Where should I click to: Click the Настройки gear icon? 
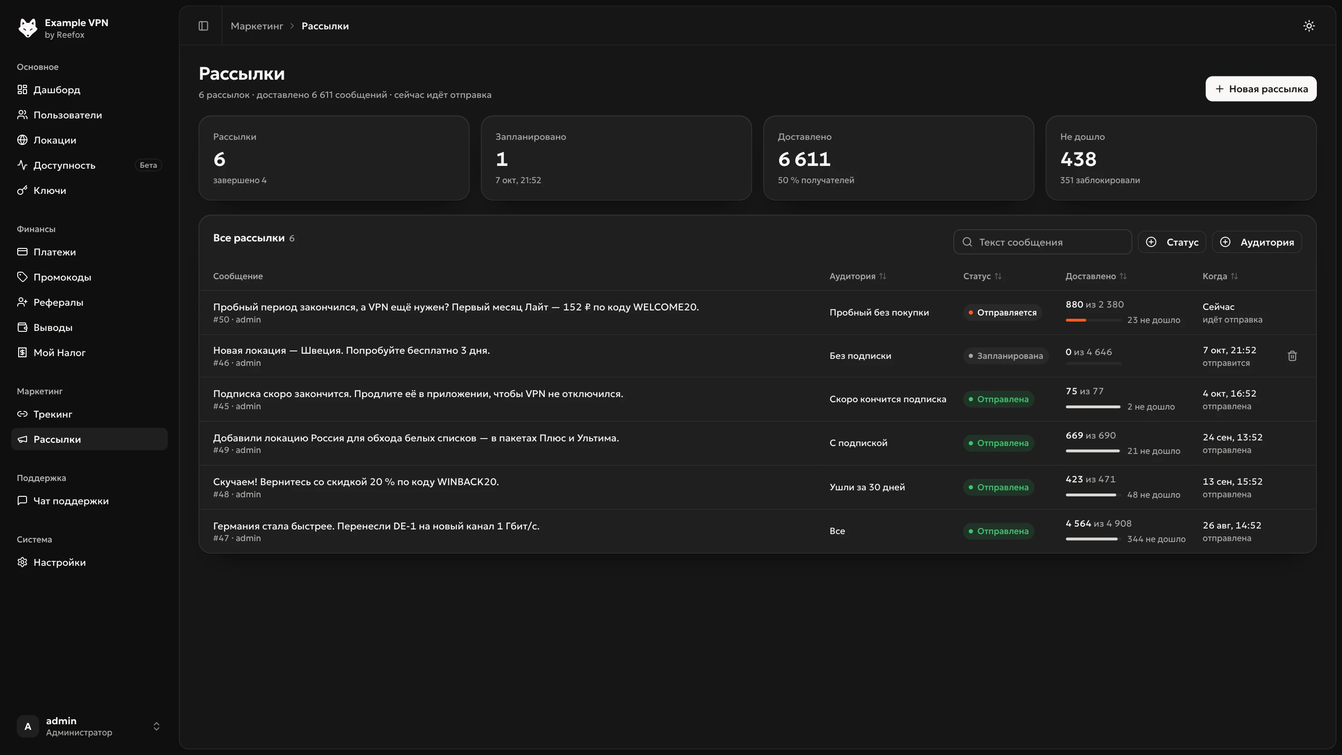coord(22,562)
